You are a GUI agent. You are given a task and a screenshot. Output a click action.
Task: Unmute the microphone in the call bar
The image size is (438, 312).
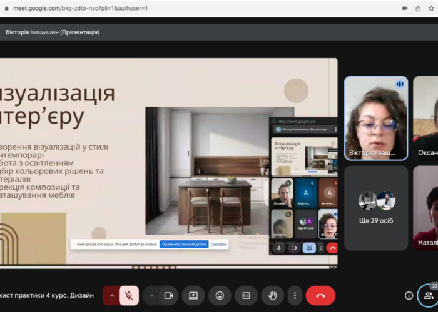pos(128,295)
